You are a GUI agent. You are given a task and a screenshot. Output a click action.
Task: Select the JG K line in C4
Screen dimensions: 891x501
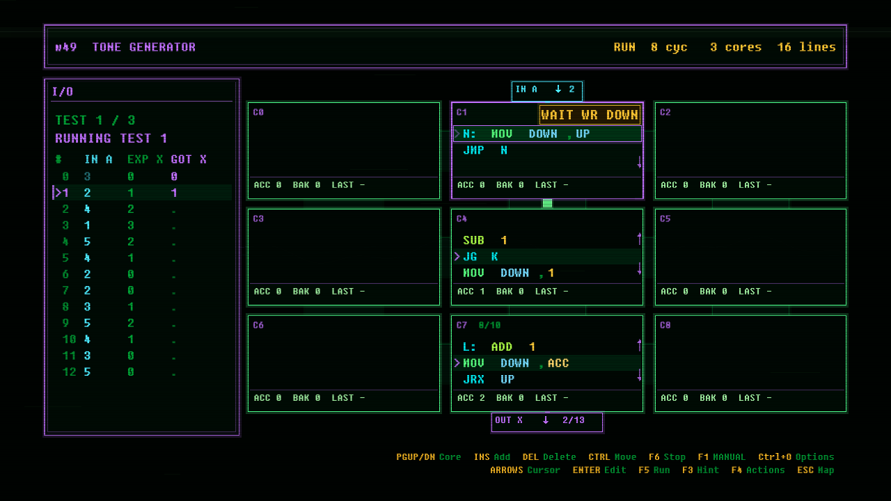(547, 257)
